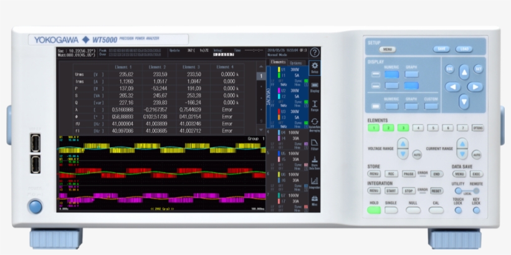Toggle the lit Element 2 key
This screenshot has width=511, height=255.
388,128
